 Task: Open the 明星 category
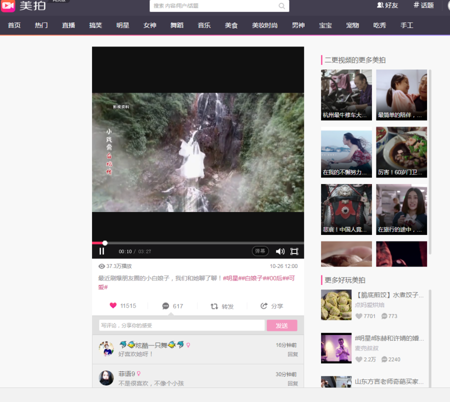123,25
